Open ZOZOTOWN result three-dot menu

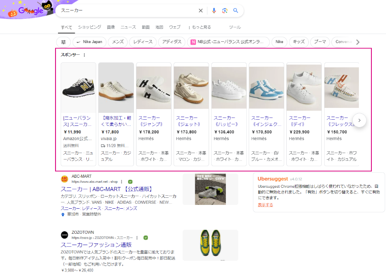click(x=137, y=238)
